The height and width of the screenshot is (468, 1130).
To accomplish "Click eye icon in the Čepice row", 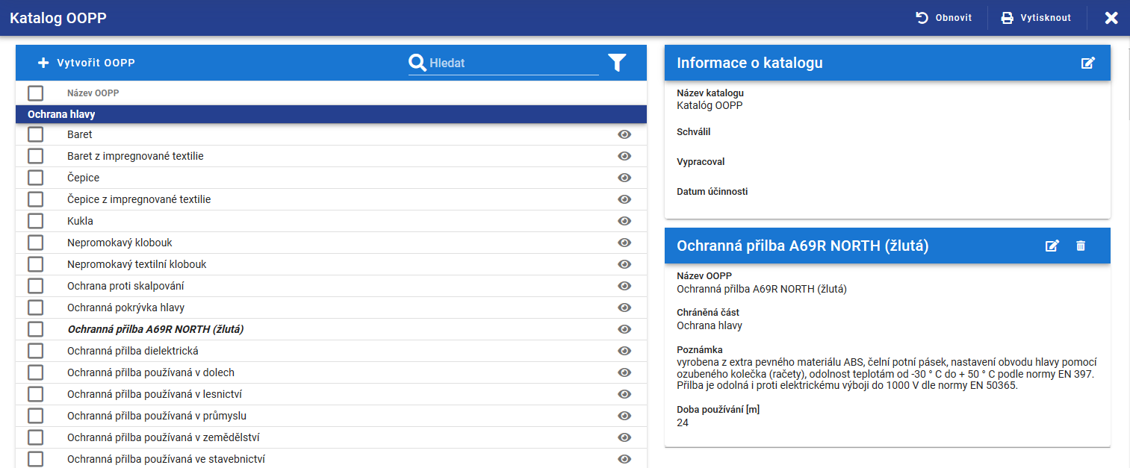I will [x=624, y=178].
